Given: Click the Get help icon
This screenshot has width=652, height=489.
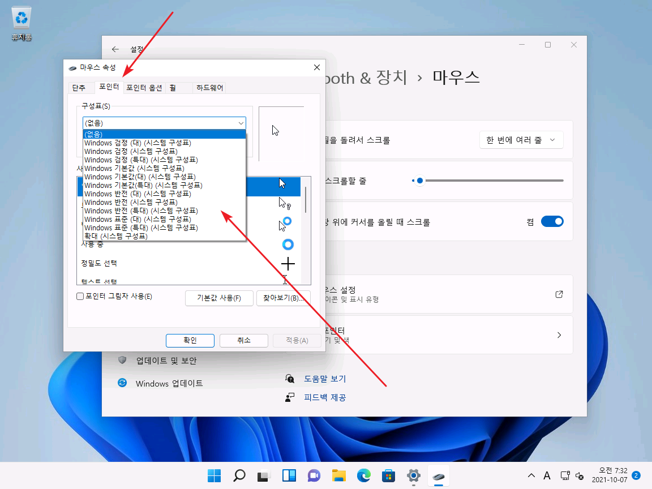Looking at the screenshot, I should click(290, 379).
